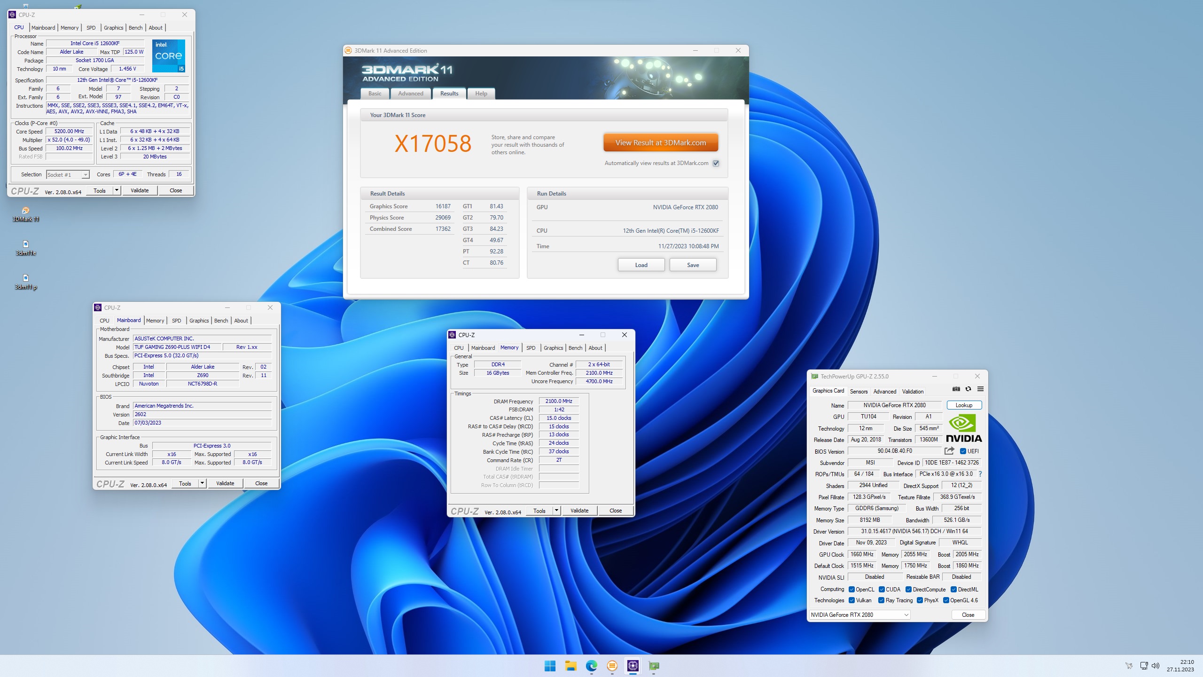Toggle the Vulkan checkbox in GPU-Z
1203x677 pixels.
click(x=851, y=600)
